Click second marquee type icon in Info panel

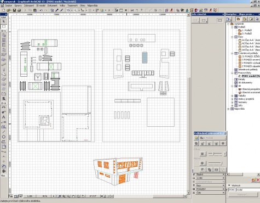click(x=204, y=20)
